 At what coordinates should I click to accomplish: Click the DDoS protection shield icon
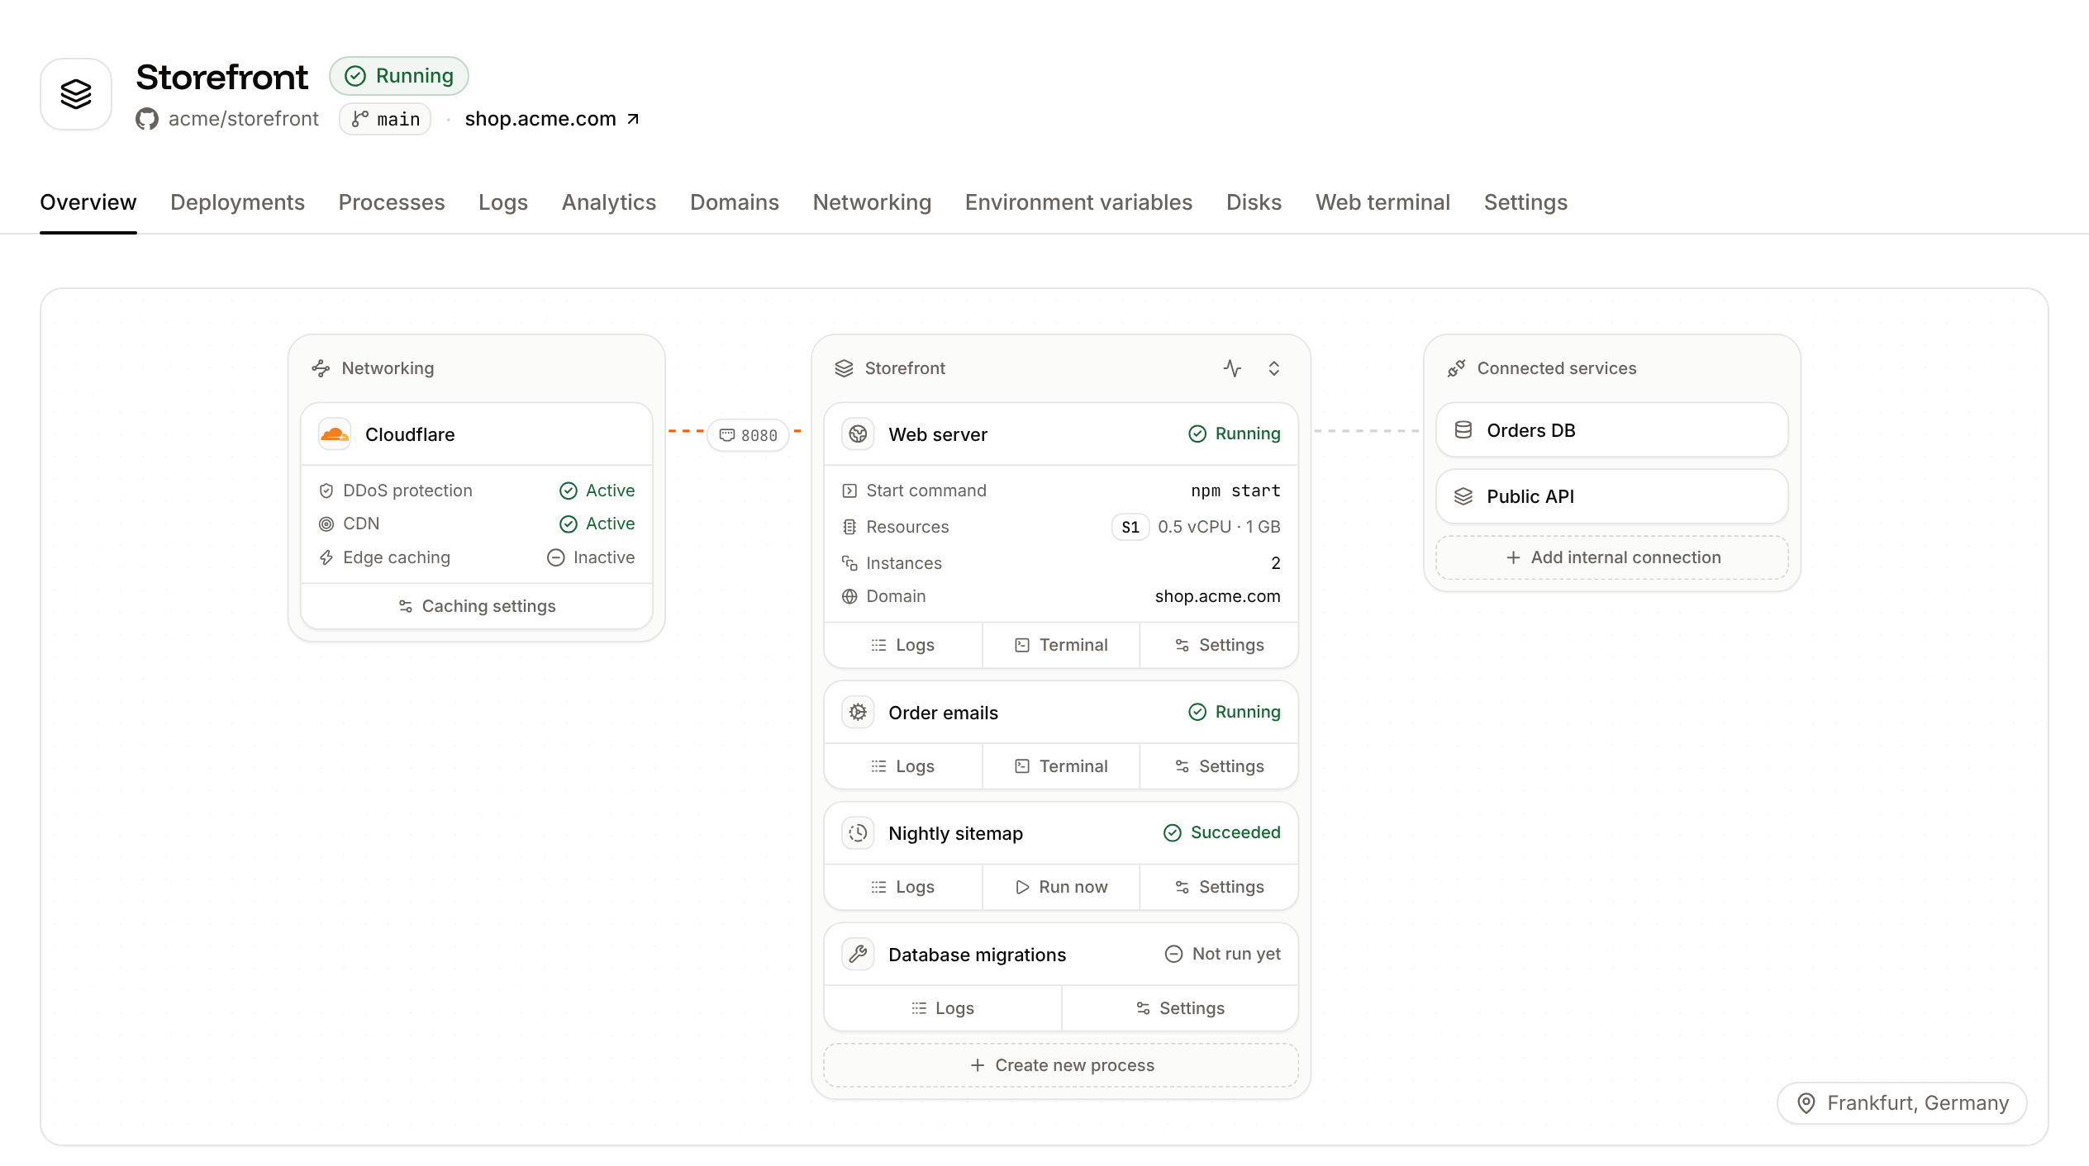pos(326,491)
